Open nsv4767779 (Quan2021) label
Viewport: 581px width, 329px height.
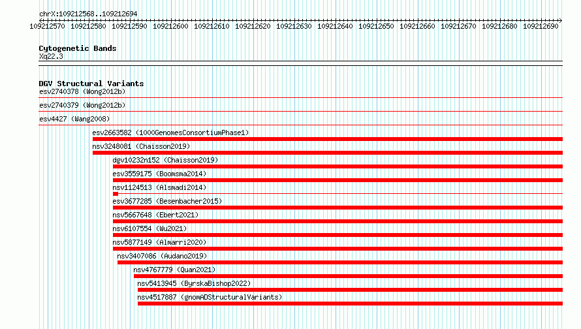click(174, 270)
